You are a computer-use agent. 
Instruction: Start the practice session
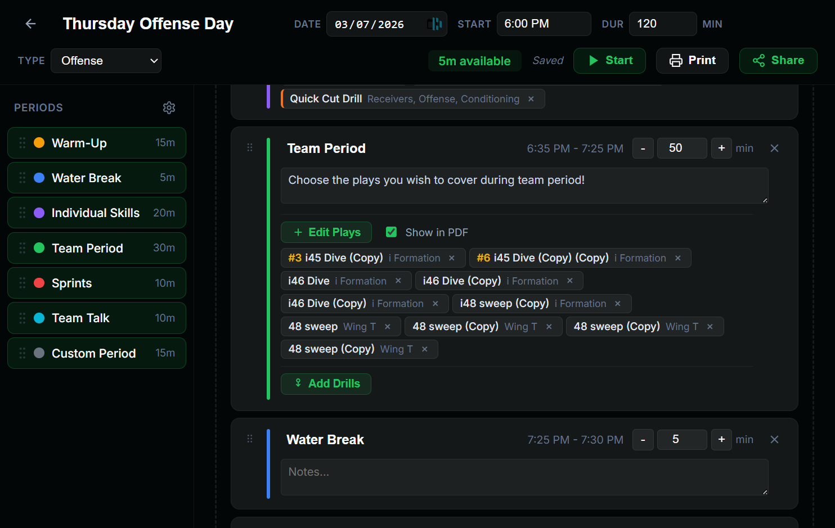(609, 61)
